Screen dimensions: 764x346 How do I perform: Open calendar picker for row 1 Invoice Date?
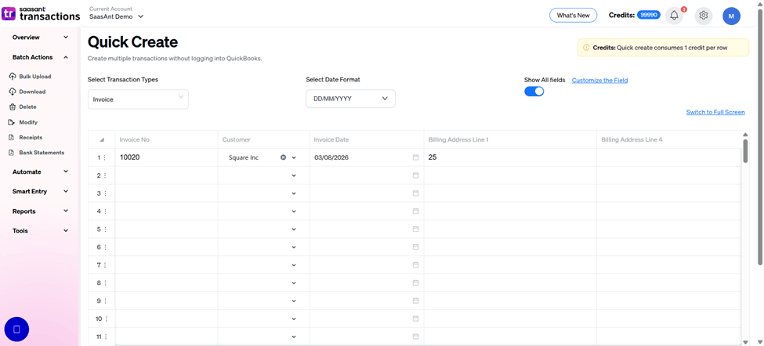(415, 157)
